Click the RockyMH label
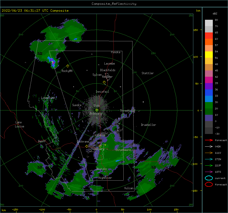The height and width of the screenshot is (213, 228). click(x=67, y=71)
